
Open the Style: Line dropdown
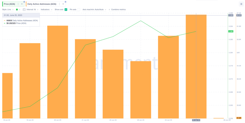pos(8,10)
